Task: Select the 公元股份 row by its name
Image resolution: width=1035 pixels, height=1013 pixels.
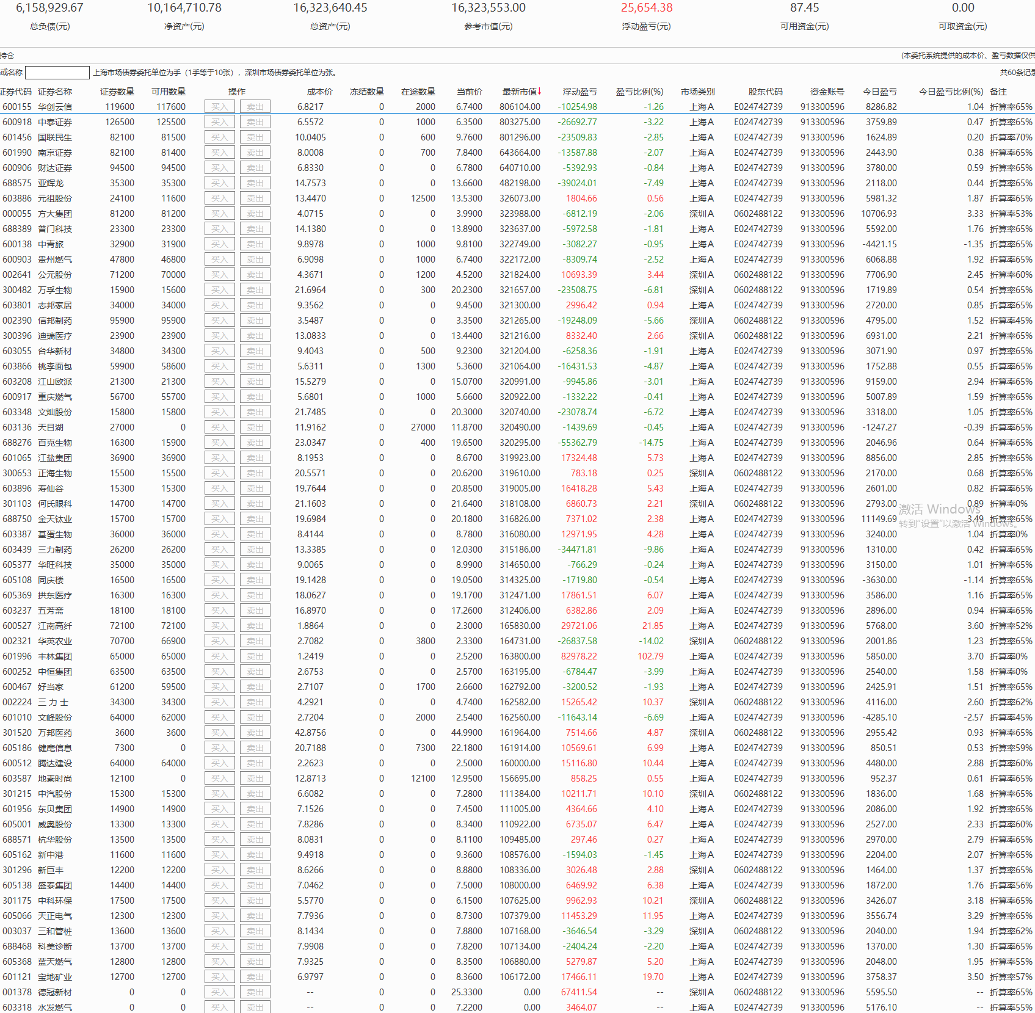Action: (x=55, y=275)
